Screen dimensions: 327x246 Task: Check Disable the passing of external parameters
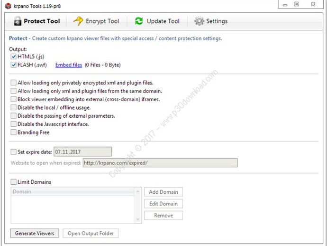pos(14,116)
